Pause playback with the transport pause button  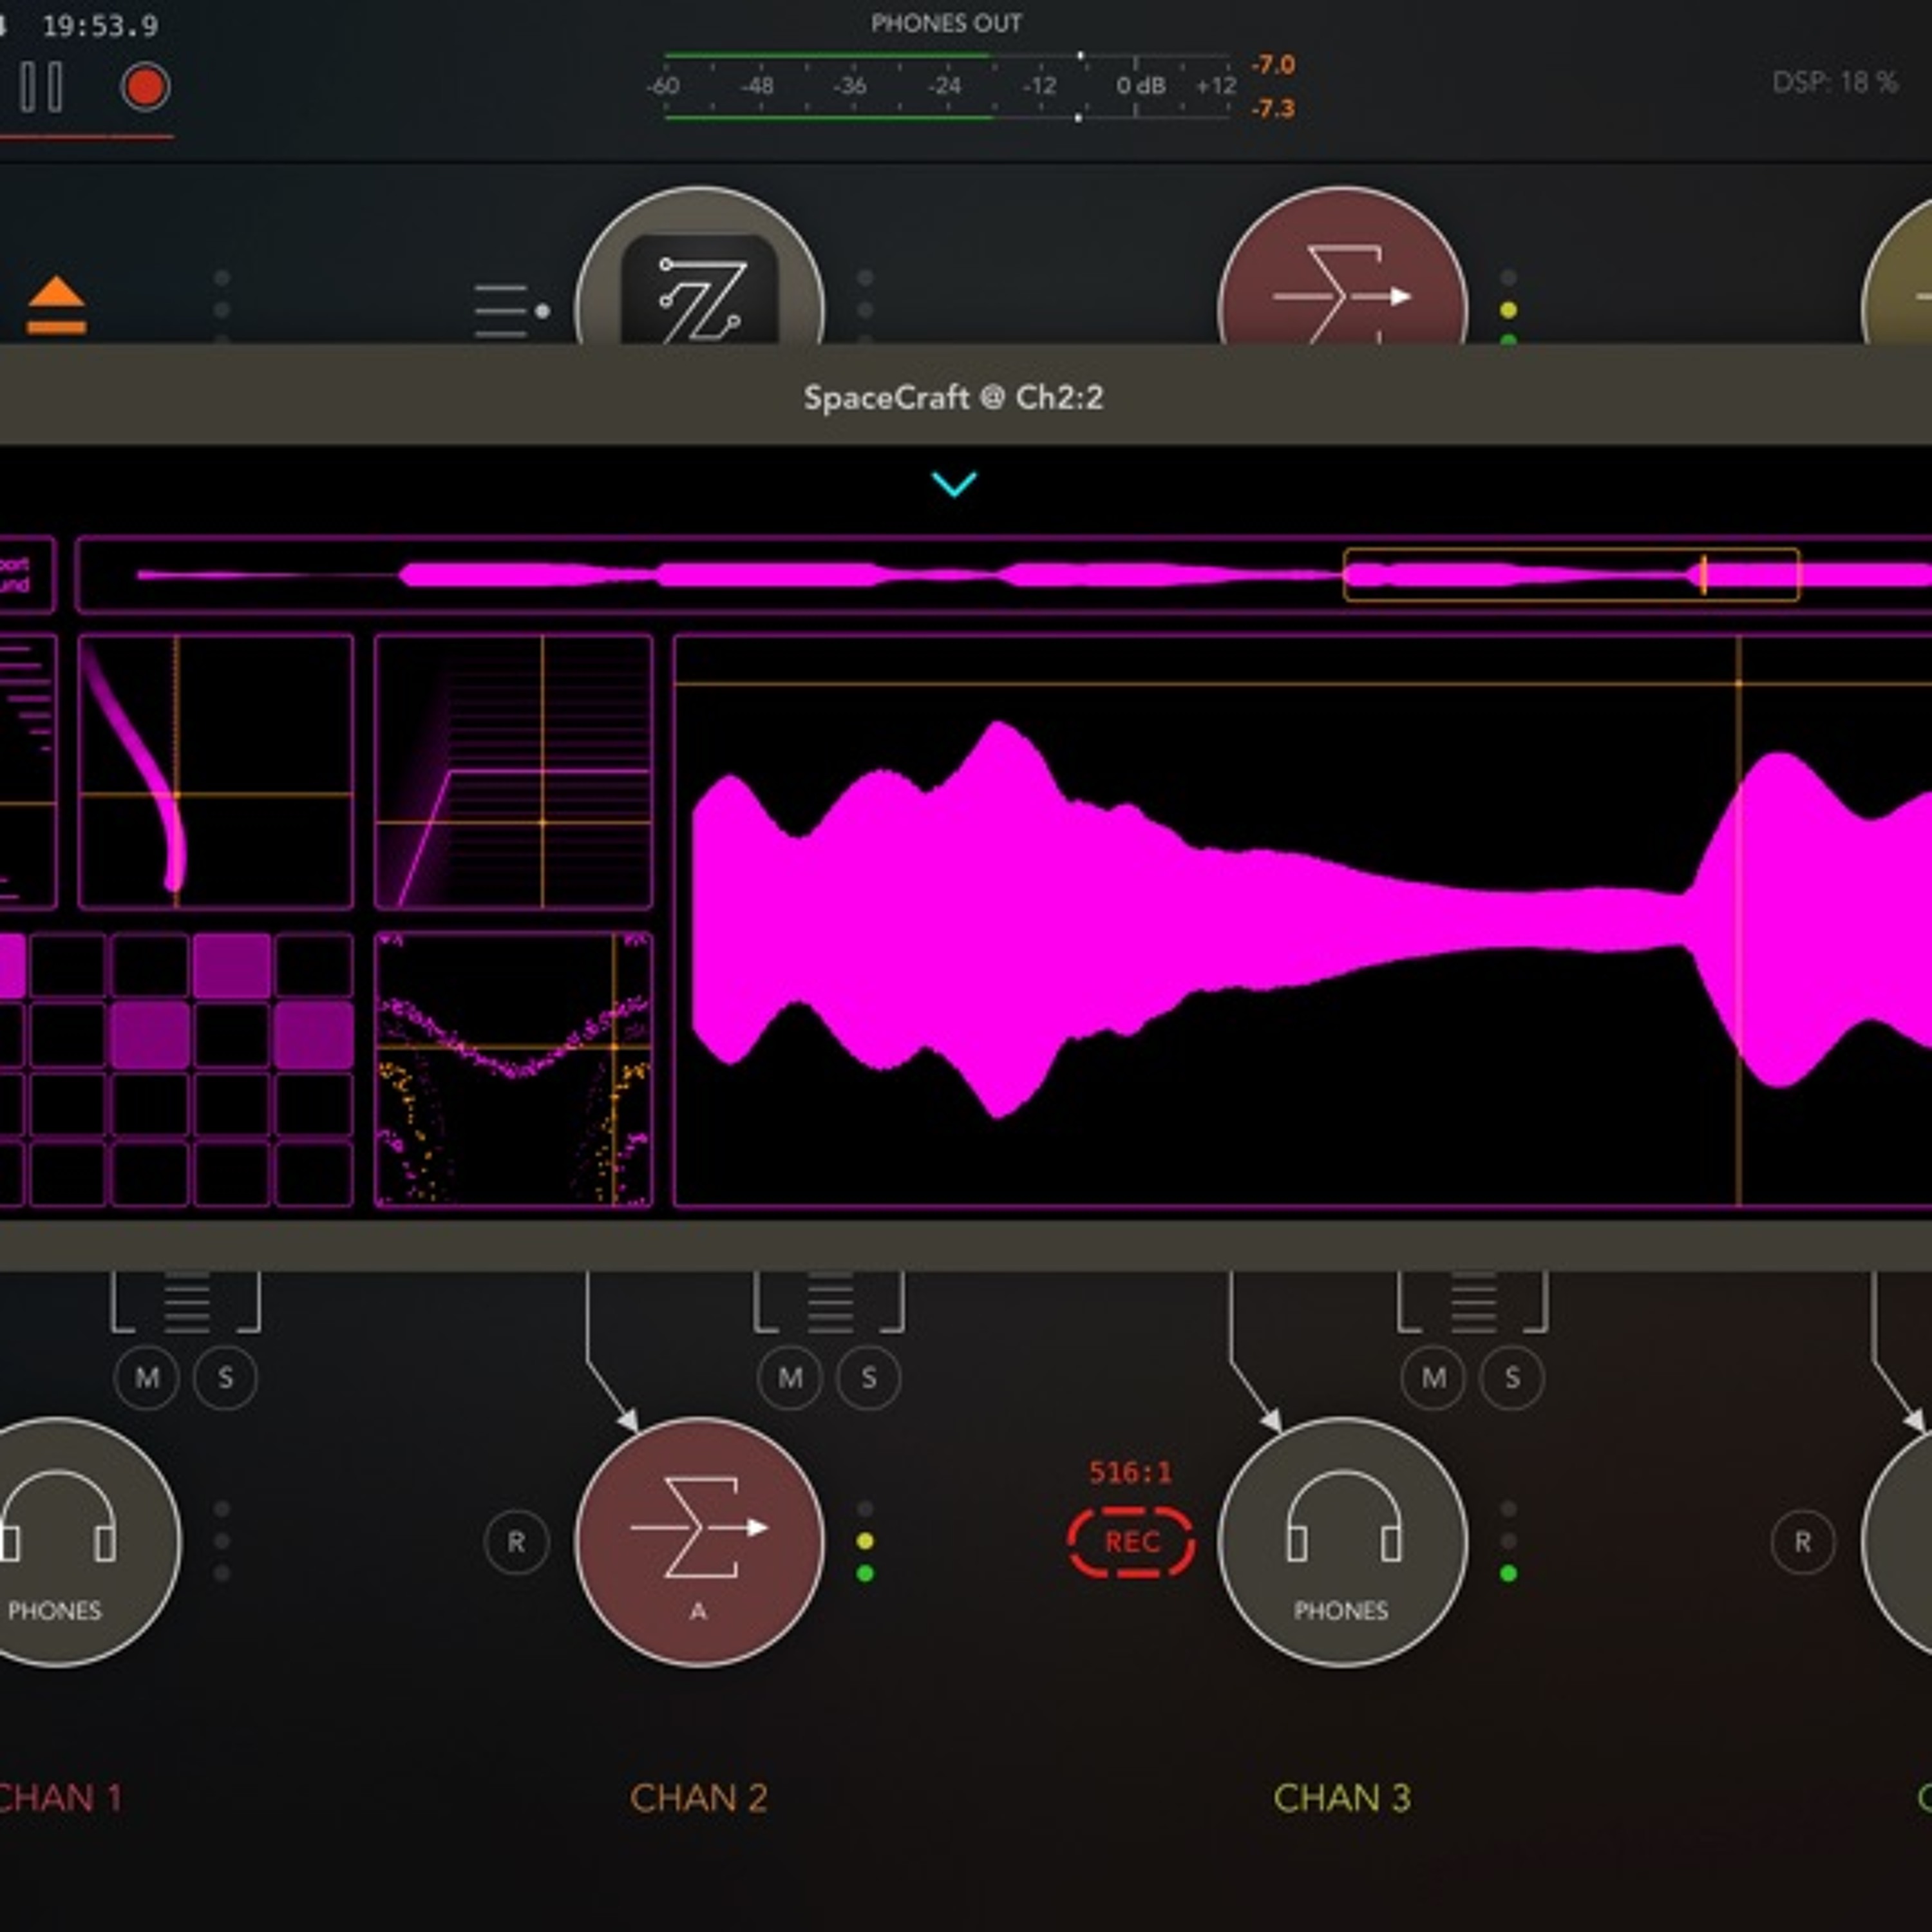(x=42, y=87)
